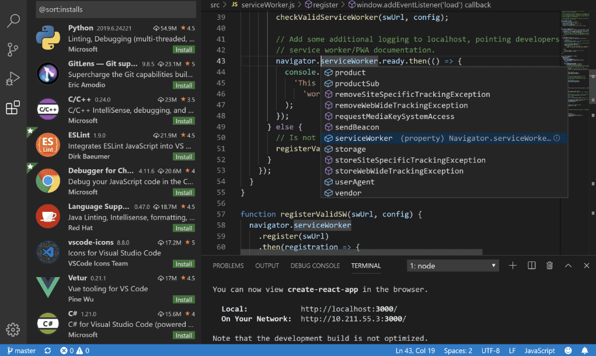Change LF end of line sequence
The height and width of the screenshot is (356, 596).
pyautogui.click(x=512, y=351)
